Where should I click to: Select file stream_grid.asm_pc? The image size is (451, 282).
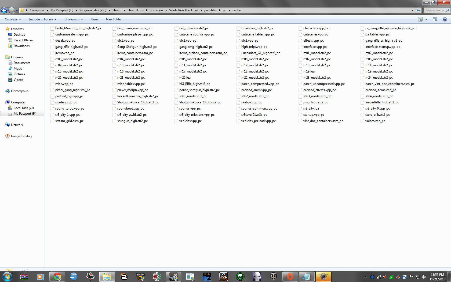point(69,121)
